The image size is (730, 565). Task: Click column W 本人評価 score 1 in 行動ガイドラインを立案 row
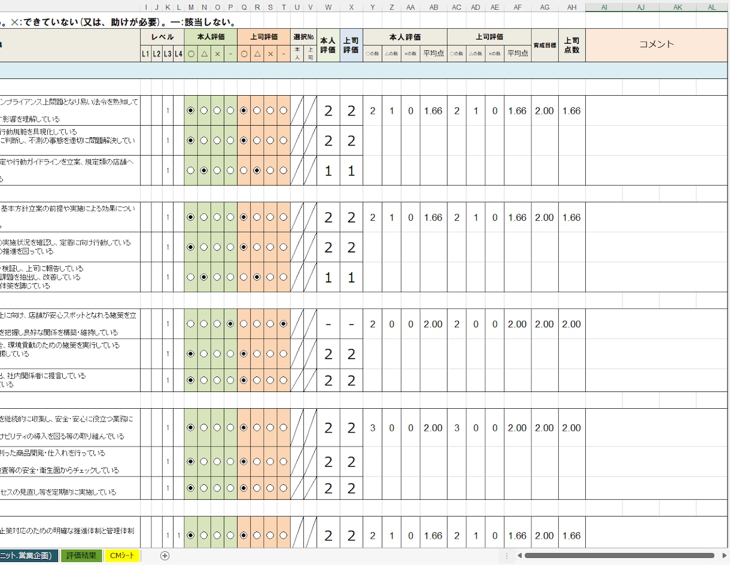328,171
